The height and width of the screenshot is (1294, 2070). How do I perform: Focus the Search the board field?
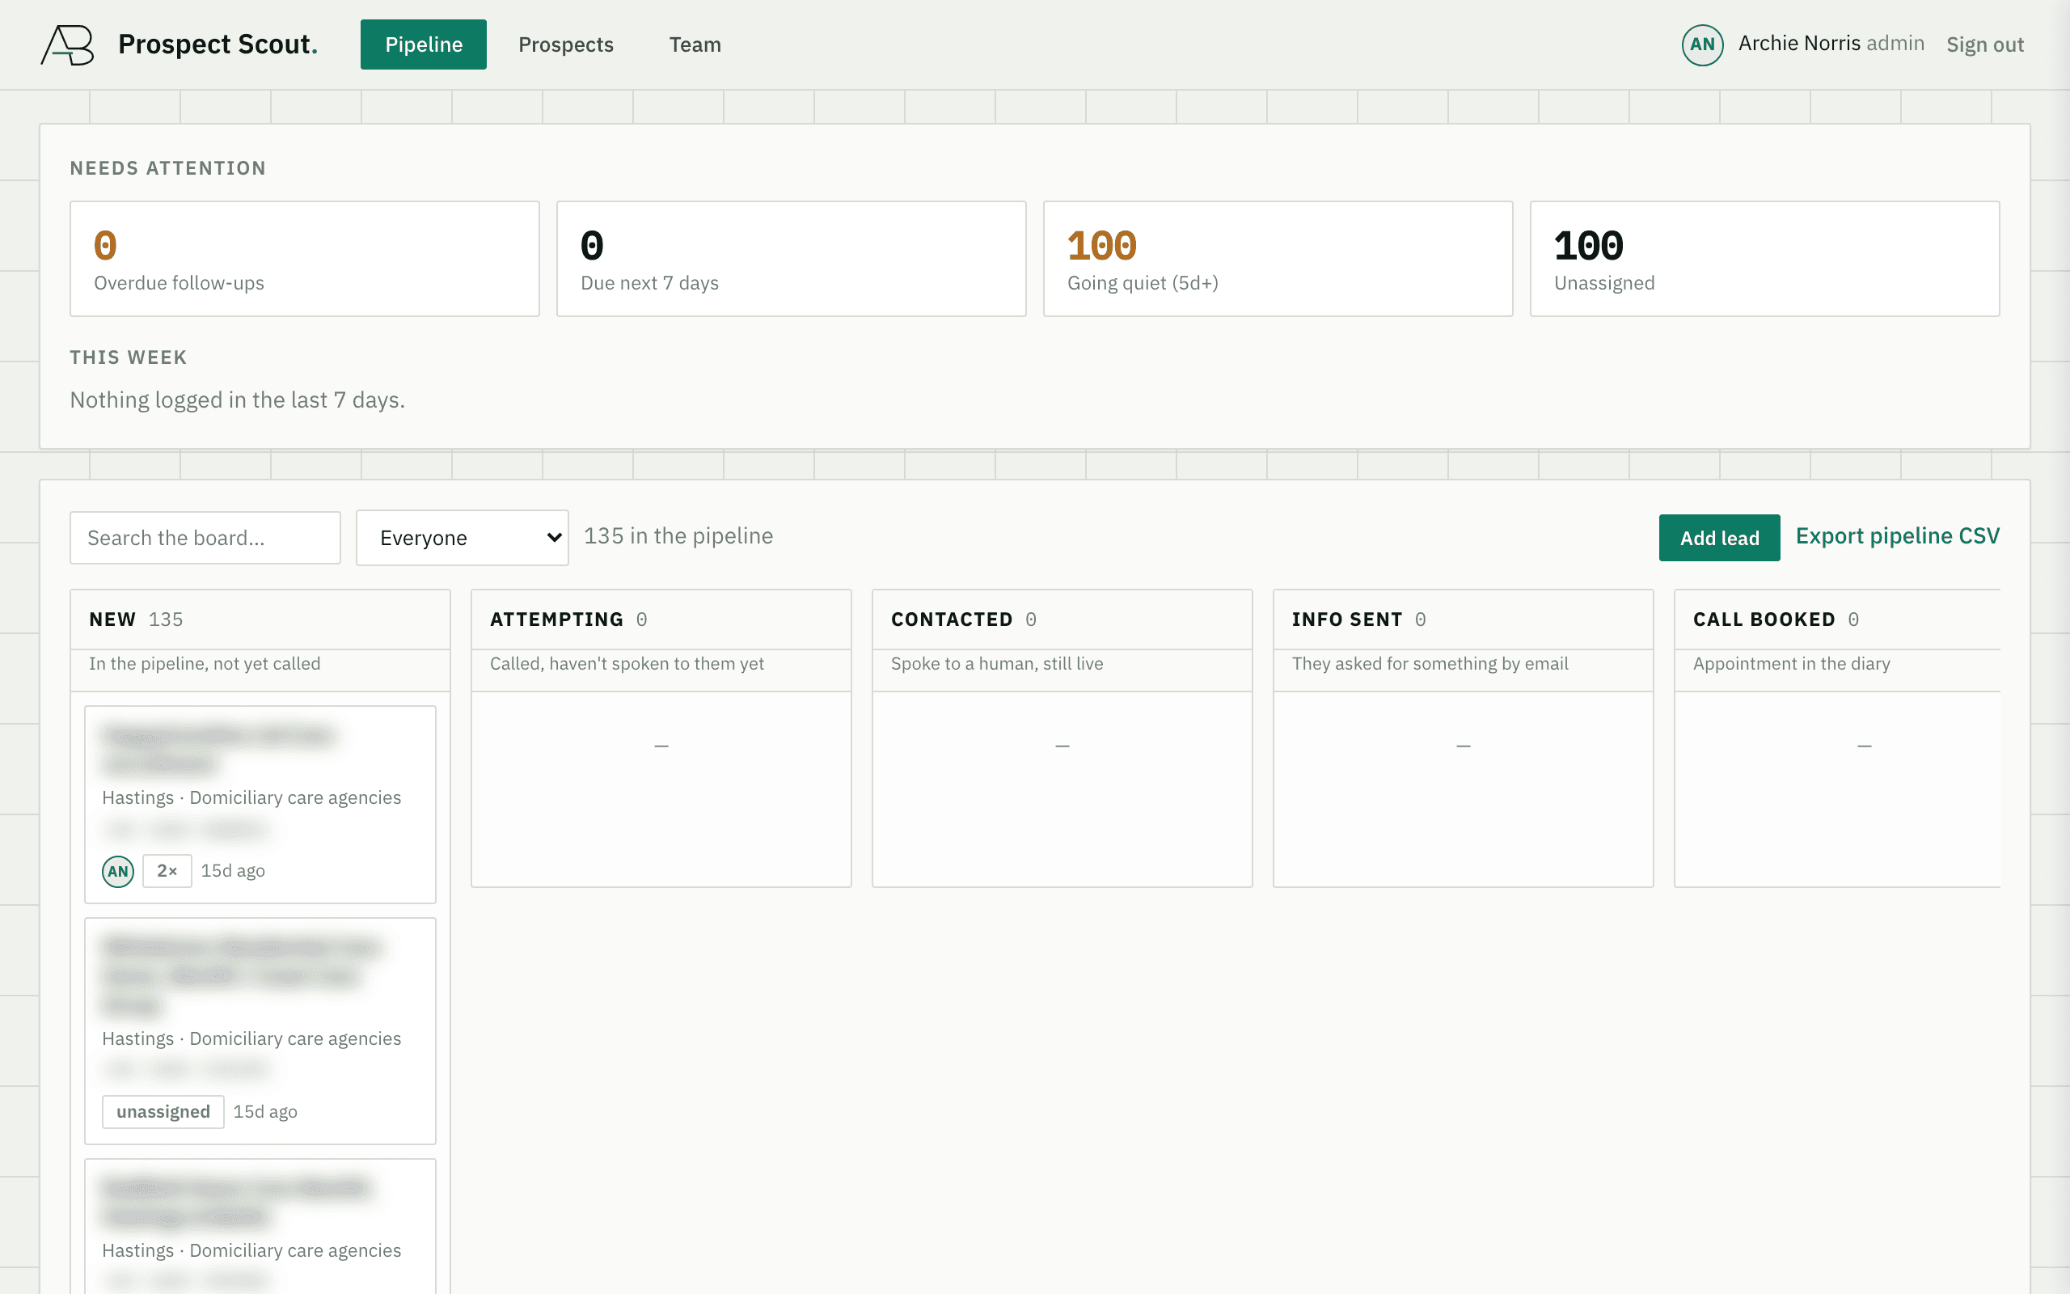(205, 538)
